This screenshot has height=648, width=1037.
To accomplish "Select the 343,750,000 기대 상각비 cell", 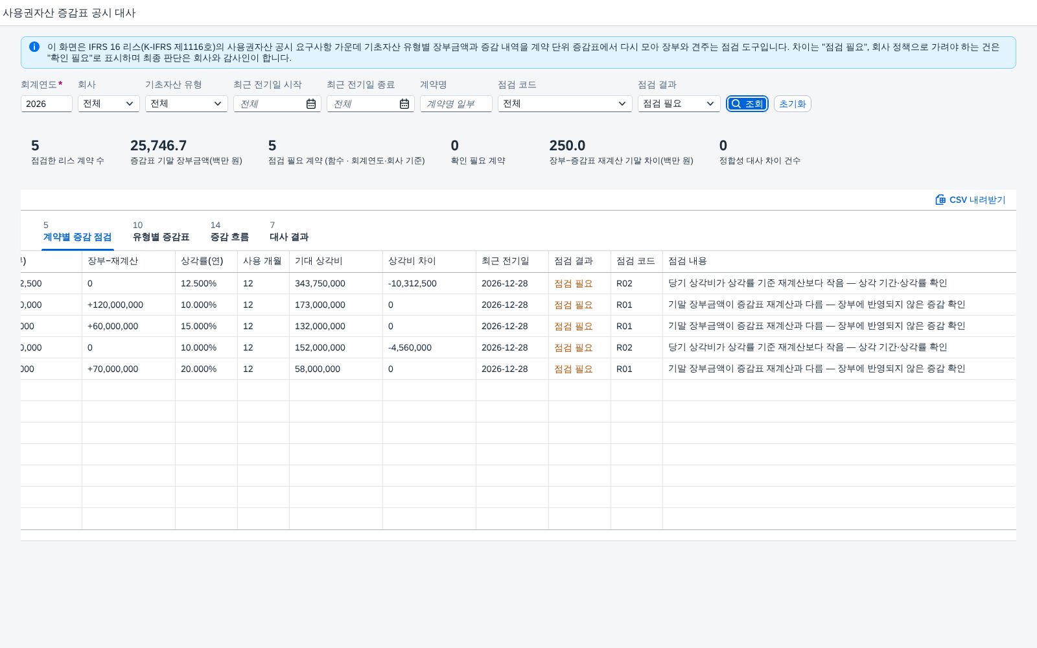I will pos(336,283).
